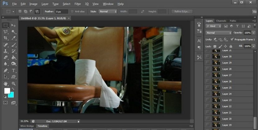
Task: Show Layer 30 visibility box
Action: (x=208, y=56)
